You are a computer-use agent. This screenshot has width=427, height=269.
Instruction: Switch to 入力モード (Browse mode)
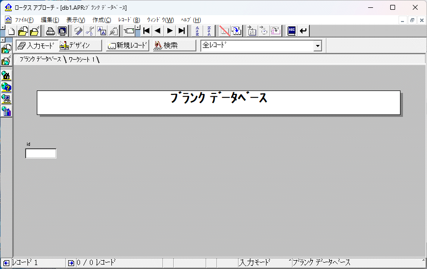37,45
